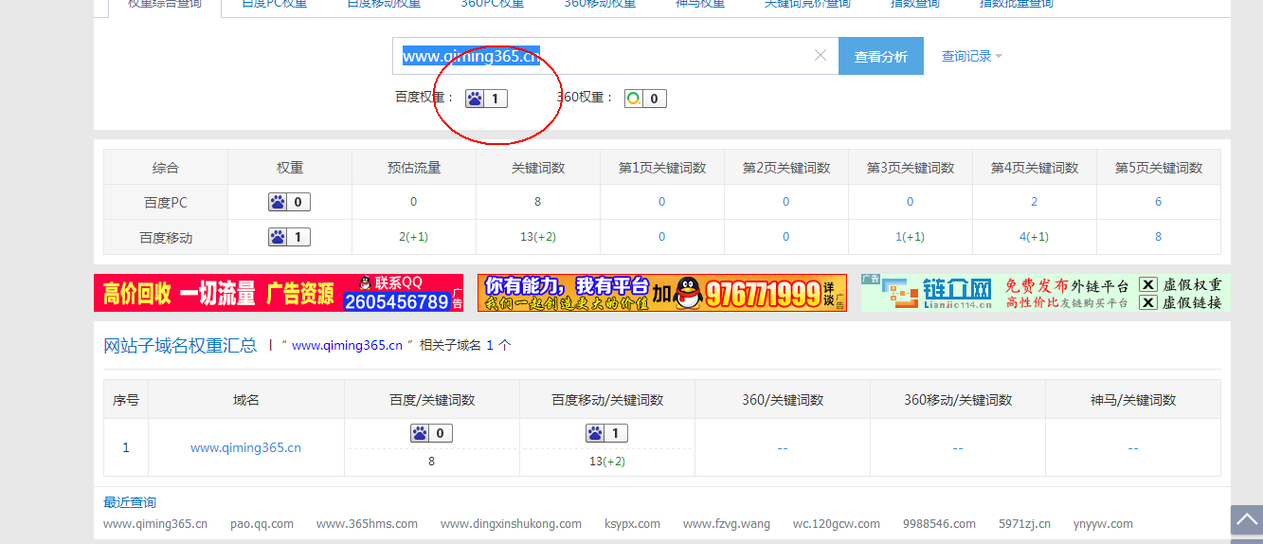The image size is (1263, 544).
Task: Click www.qiming365.cn in subdomain summary heading
Action: point(347,346)
